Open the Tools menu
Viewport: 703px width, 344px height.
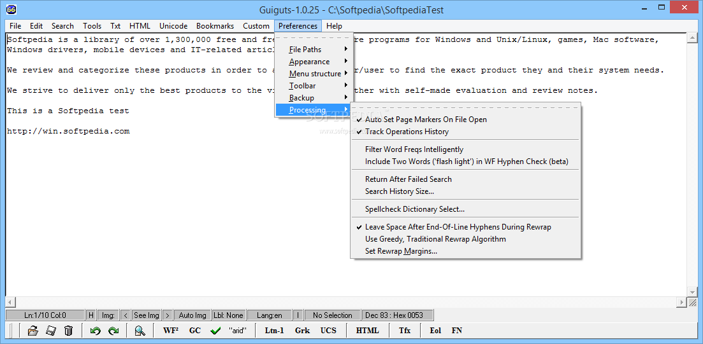(x=92, y=26)
